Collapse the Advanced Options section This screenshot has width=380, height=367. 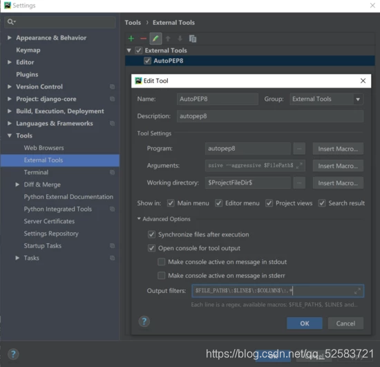tap(139, 218)
